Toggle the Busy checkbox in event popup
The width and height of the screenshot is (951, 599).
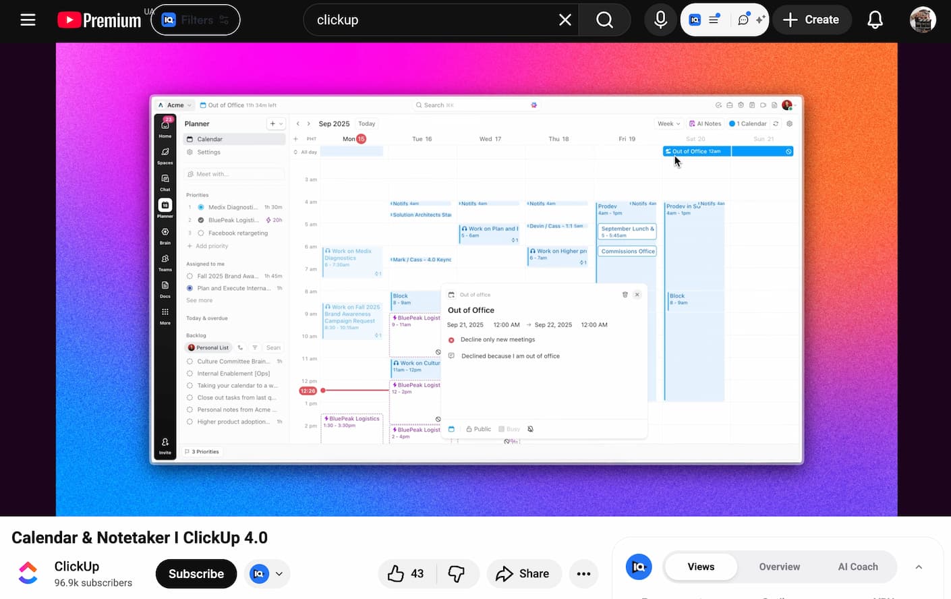[501, 429]
